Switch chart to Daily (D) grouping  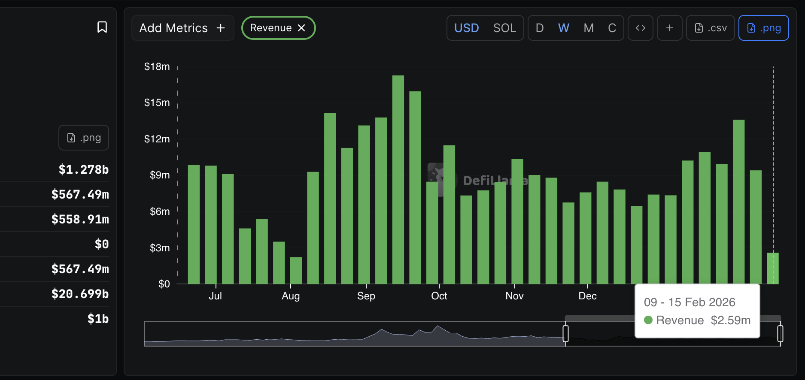[540, 28]
